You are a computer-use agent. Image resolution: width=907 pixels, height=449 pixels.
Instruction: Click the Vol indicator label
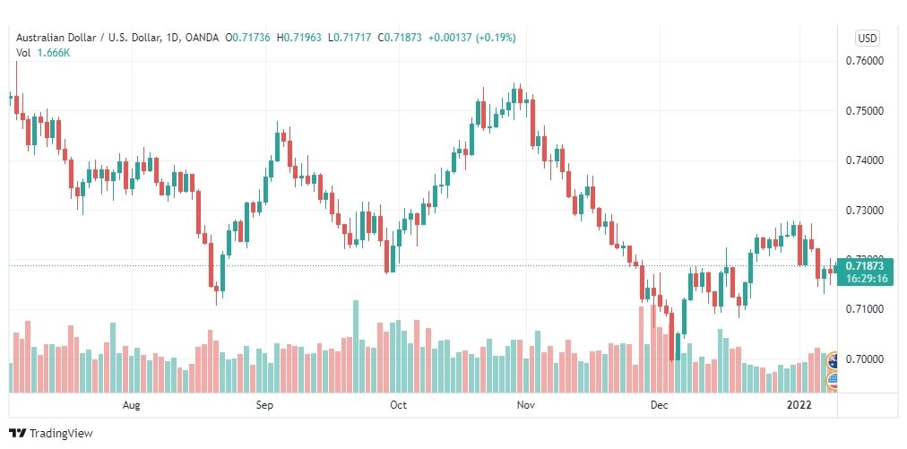point(23,52)
